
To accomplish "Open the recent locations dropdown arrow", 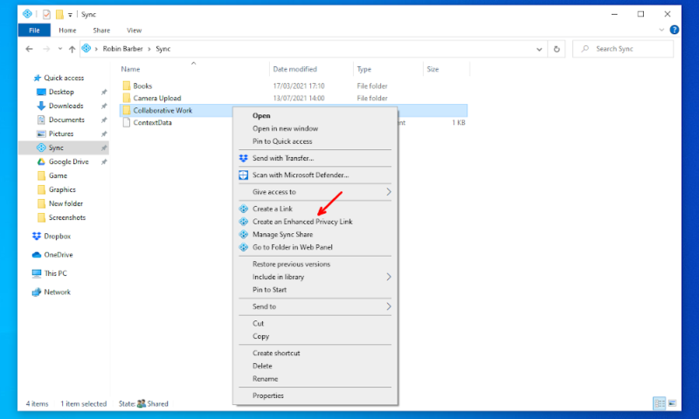I will click(x=59, y=49).
